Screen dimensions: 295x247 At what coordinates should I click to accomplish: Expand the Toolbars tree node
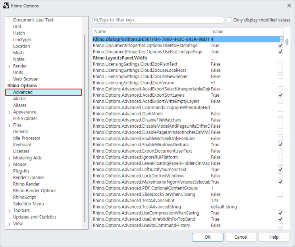[9, 211]
